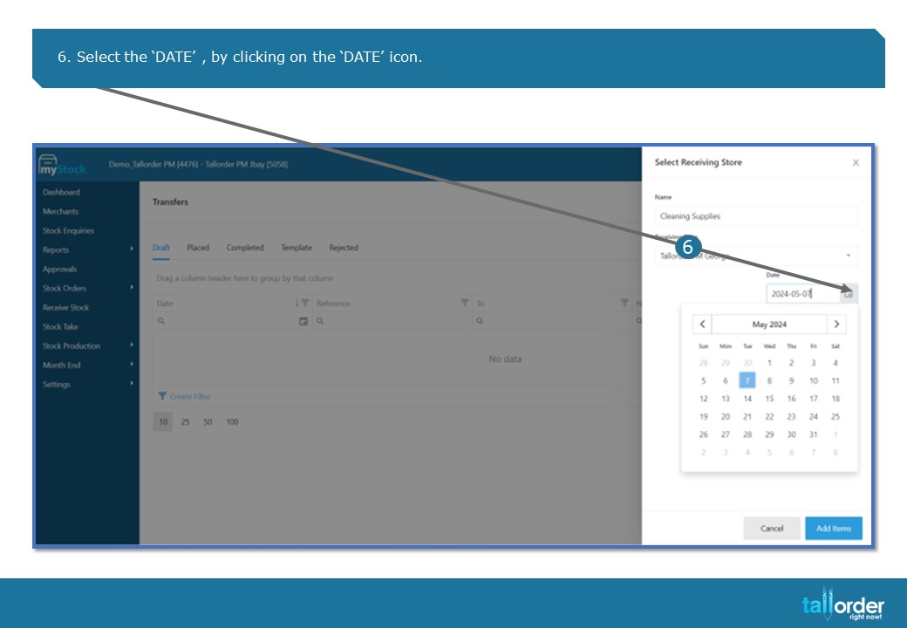
Task: Expand the Settings sidebar submenu
Action: pos(132,384)
